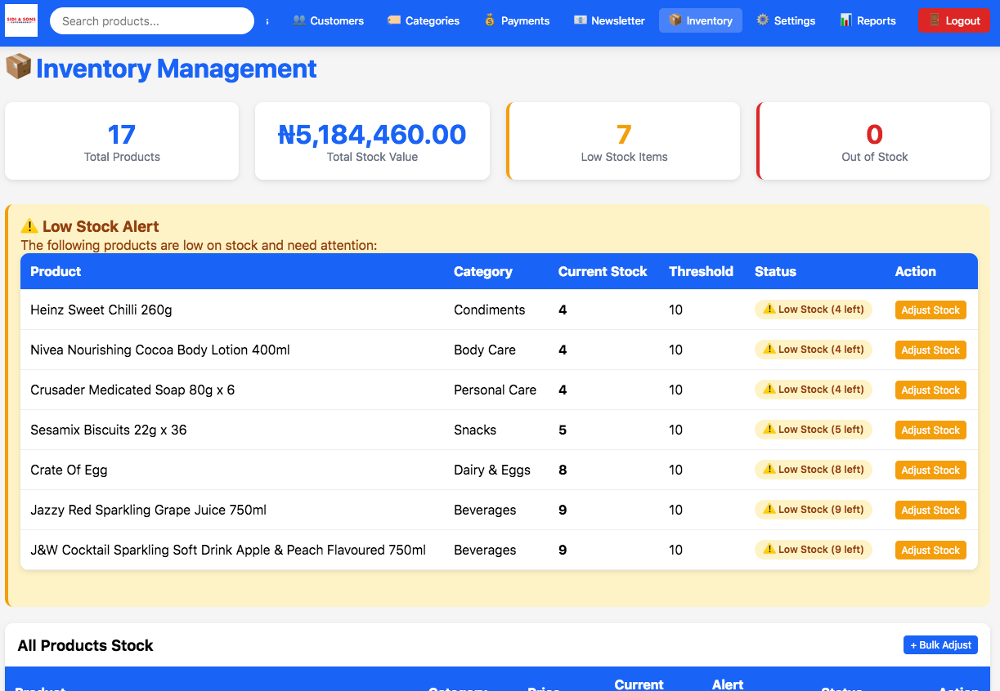
Task: Select the Crusader Medicated Soap 80g x 6 name
Action: point(132,390)
